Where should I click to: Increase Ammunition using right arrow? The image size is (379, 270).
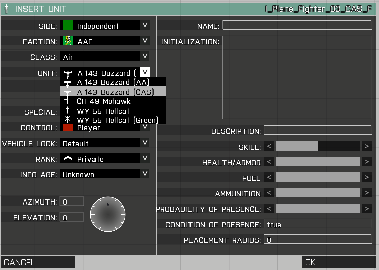point(368,193)
